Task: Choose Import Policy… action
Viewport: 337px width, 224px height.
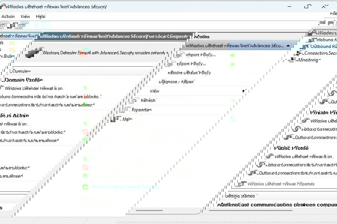Action: pos(201,55)
